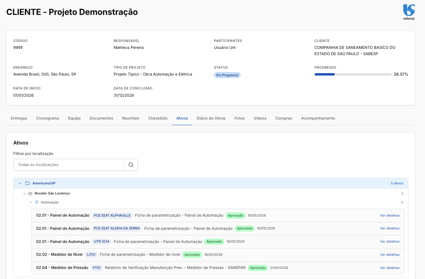Click conclusion date 31/12/2026
This screenshot has width=425, height=279.
(x=124, y=95)
